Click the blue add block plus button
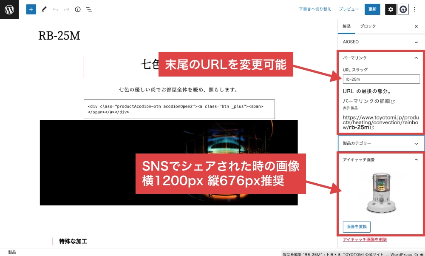The image size is (425, 256). pos(31,9)
